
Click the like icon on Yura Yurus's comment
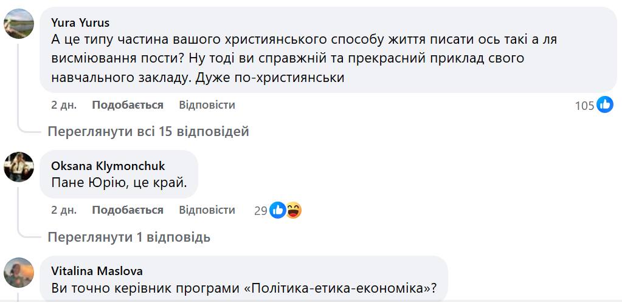604,105
